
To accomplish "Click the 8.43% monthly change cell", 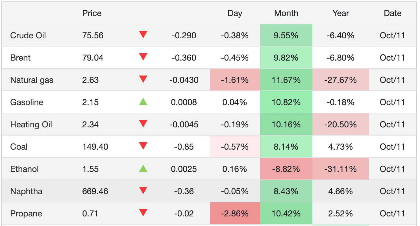I will click(286, 191).
